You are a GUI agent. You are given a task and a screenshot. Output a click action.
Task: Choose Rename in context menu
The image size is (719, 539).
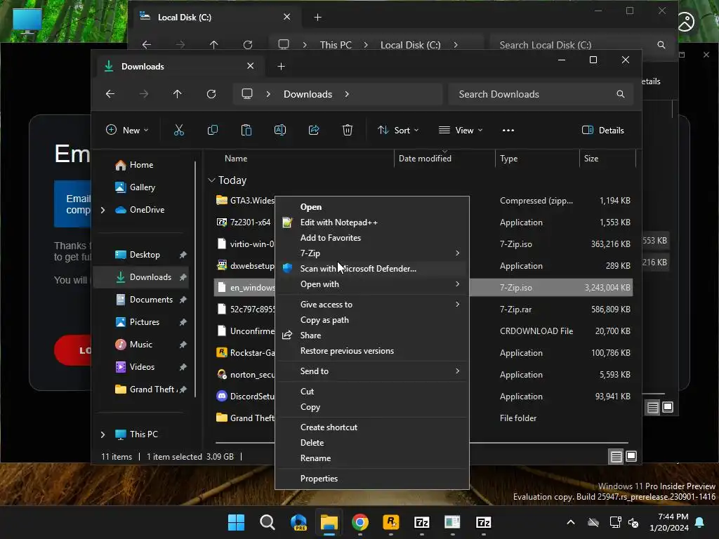pos(372,458)
